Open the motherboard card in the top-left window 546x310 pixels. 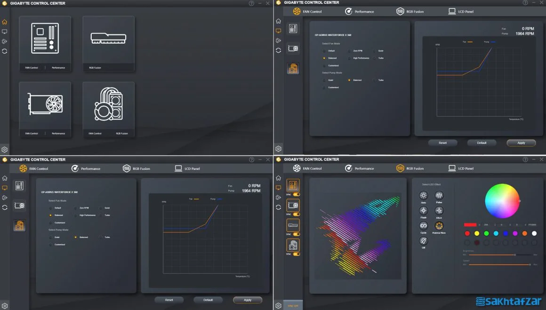click(x=45, y=43)
